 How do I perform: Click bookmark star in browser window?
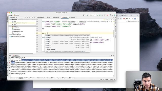coord(121,19)
